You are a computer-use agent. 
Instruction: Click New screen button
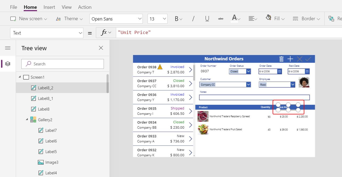pos(28,19)
